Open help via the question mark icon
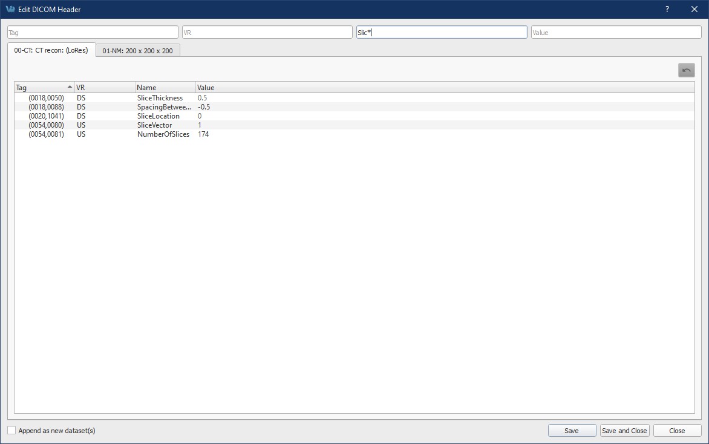This screenshot has width=709, height=444. click(x=667, y=9)
